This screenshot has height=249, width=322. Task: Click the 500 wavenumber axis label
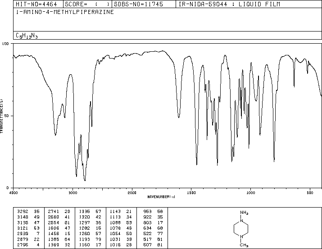tap(310, 193)
